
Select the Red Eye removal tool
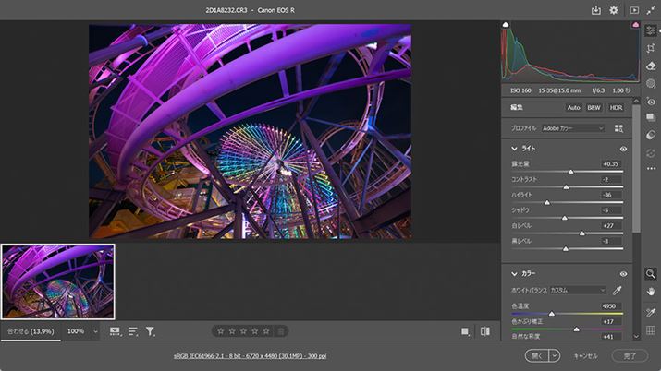(x=651, y=102)
